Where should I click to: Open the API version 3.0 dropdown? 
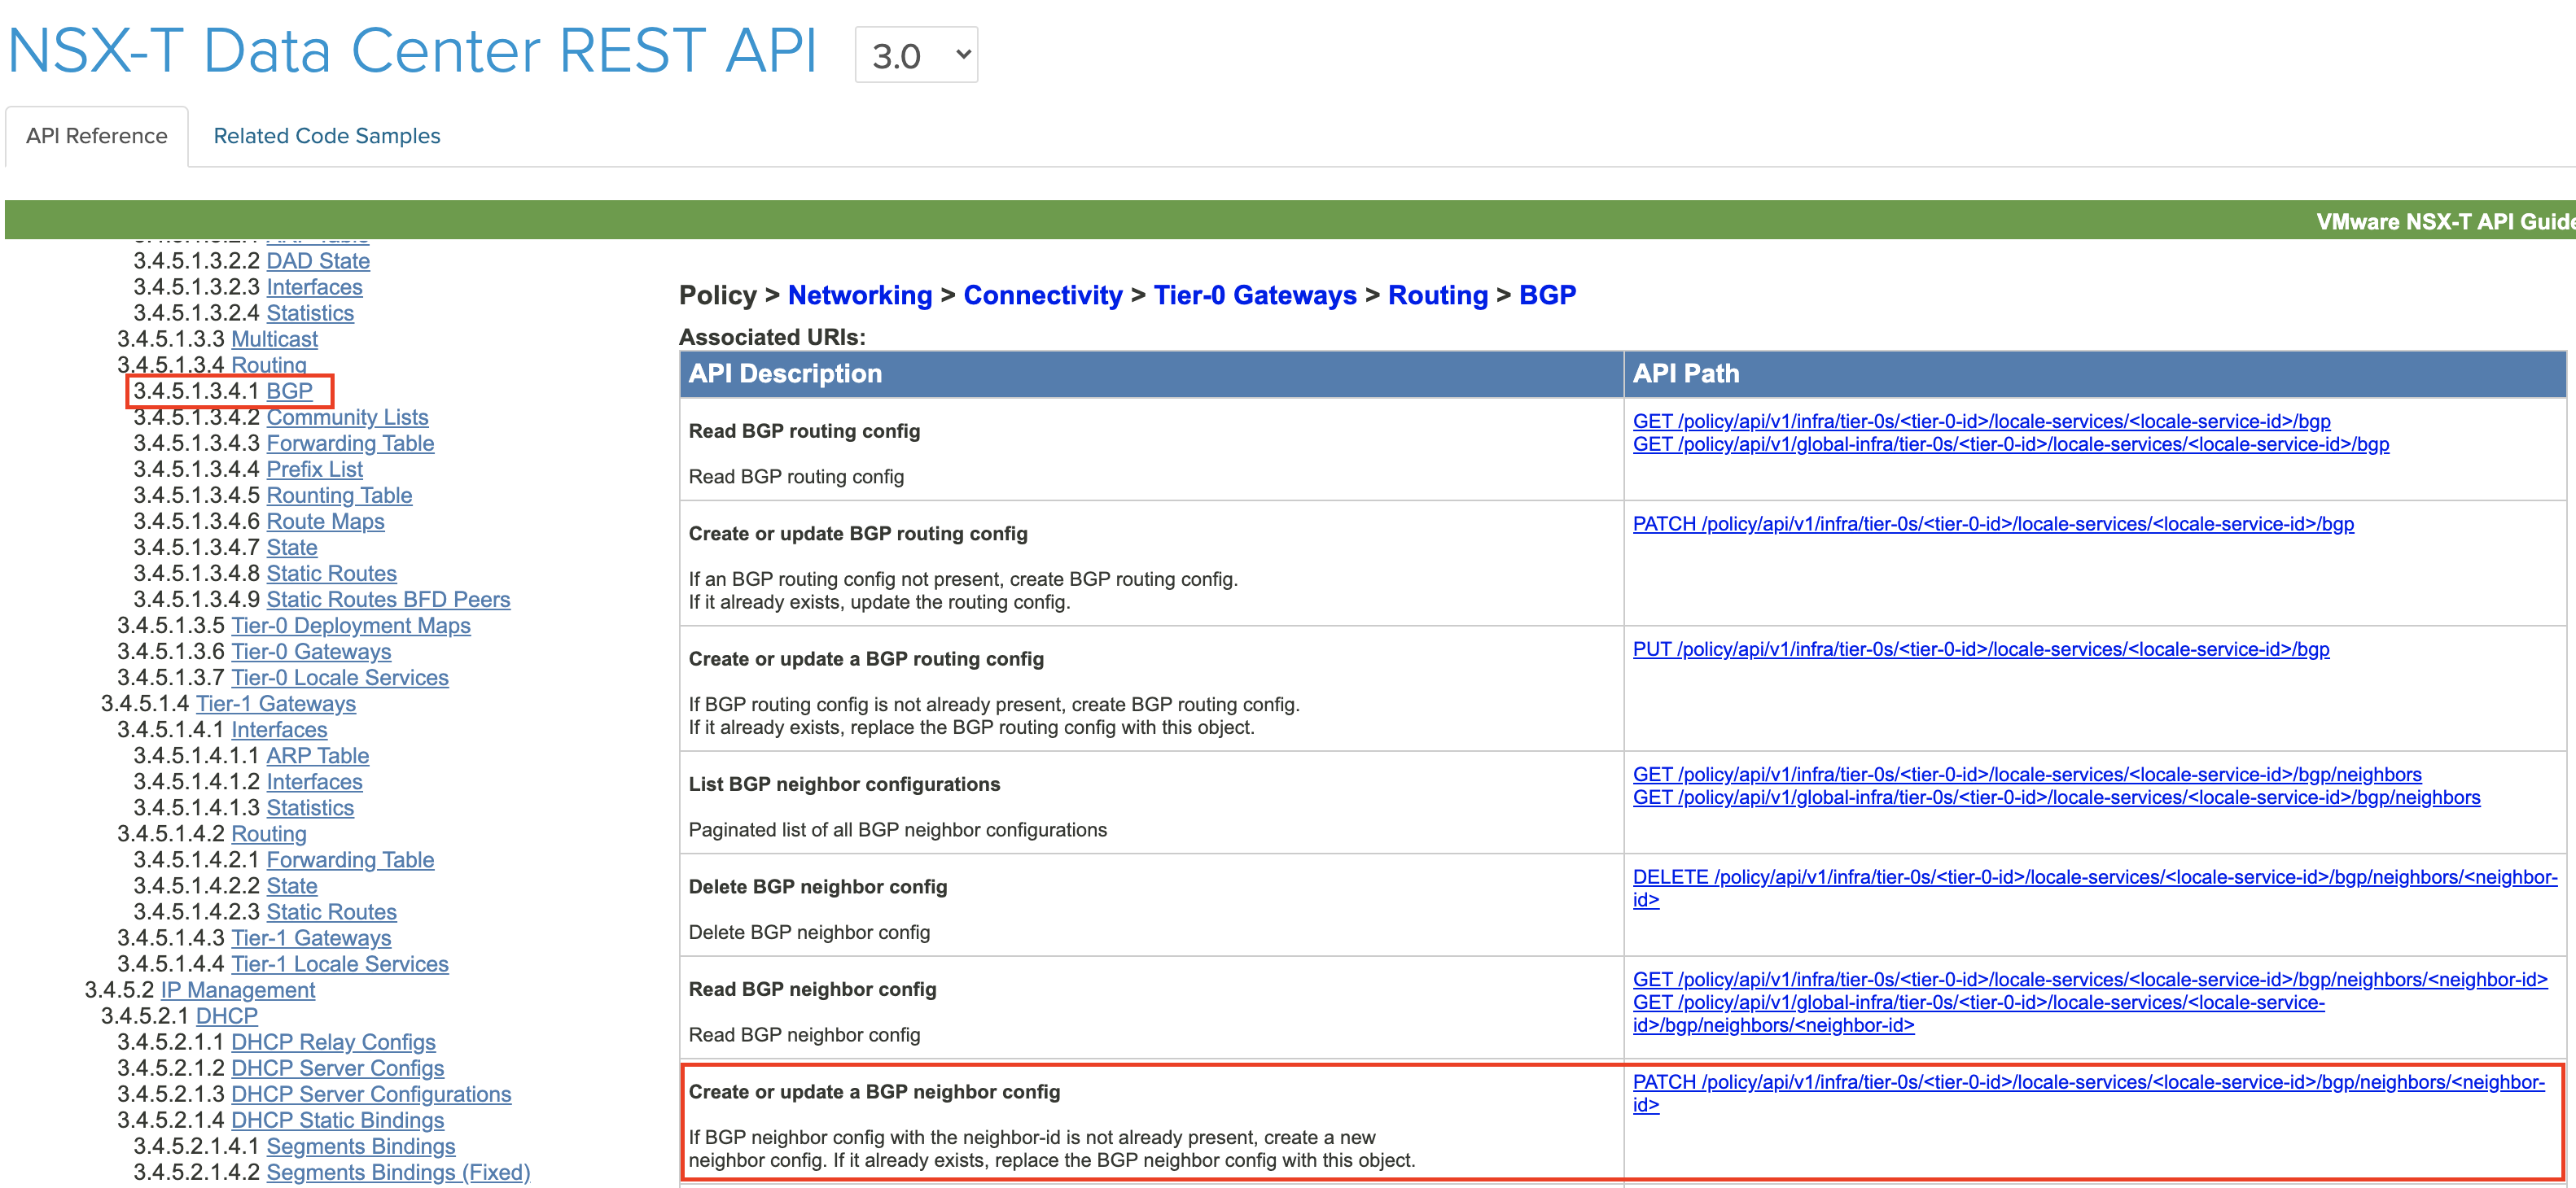916,55
